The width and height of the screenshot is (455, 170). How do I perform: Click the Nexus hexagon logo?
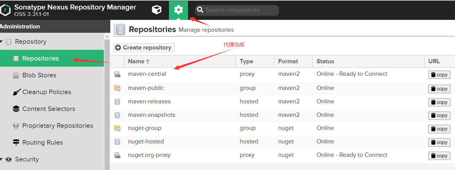[6, 10]
